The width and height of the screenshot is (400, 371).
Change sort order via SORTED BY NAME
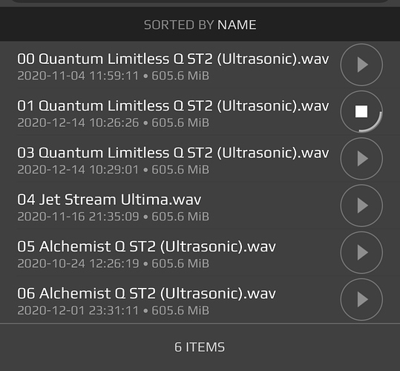click(200, 25)
